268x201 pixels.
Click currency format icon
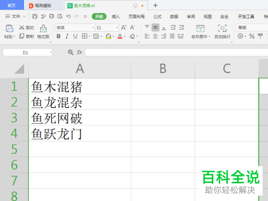tap(241, 36)
